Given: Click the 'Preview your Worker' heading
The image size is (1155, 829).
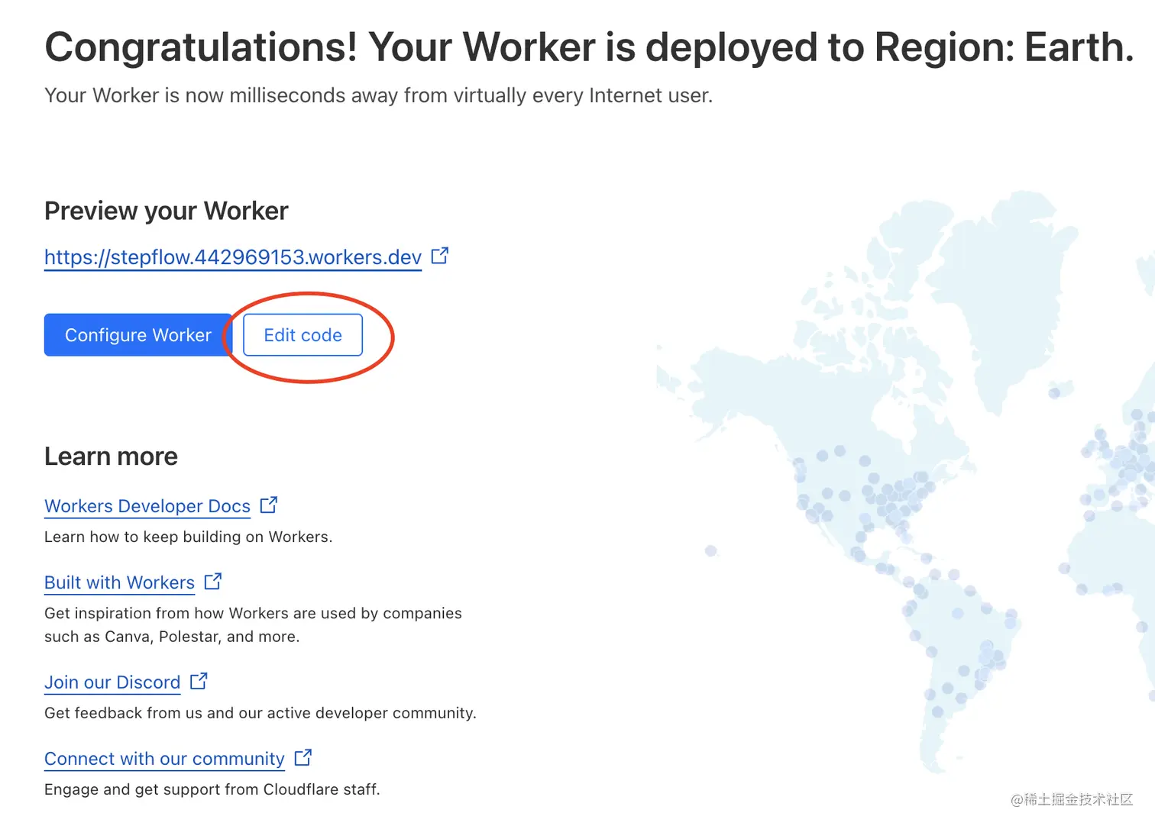Looking at the screenshot, I should pyautogui.click(x=167, y=211).
